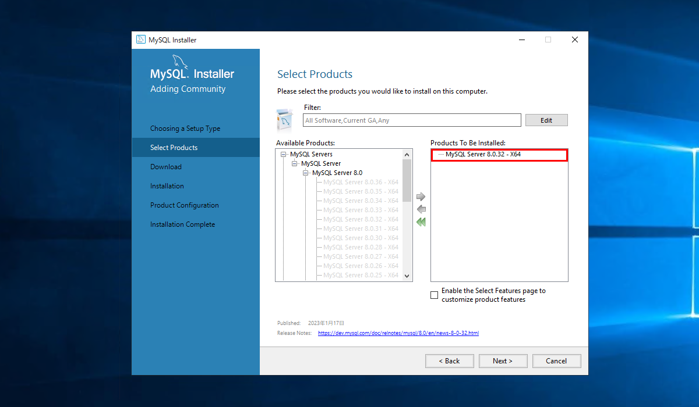Click the 'MySQL Servers' root node label
Viewport: 699px width, 407px height.
[x=312, y=155]
